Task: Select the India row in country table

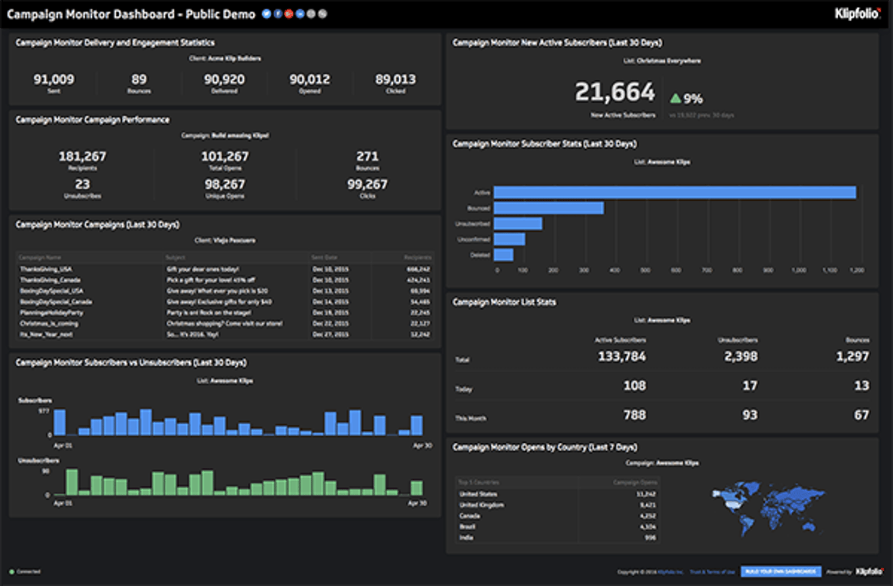Action: coord(557,537)
